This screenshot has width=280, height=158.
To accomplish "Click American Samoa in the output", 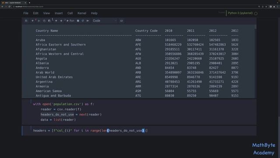I will pos(49,91).
